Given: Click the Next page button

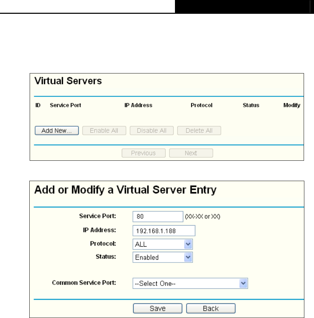Looking at the screenshot, I should [x=191, y=153].
